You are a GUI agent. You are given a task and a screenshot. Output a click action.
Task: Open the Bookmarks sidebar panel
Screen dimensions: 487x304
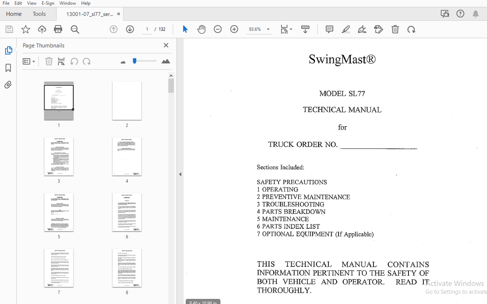pyautogui.click(x=8, y=68)
